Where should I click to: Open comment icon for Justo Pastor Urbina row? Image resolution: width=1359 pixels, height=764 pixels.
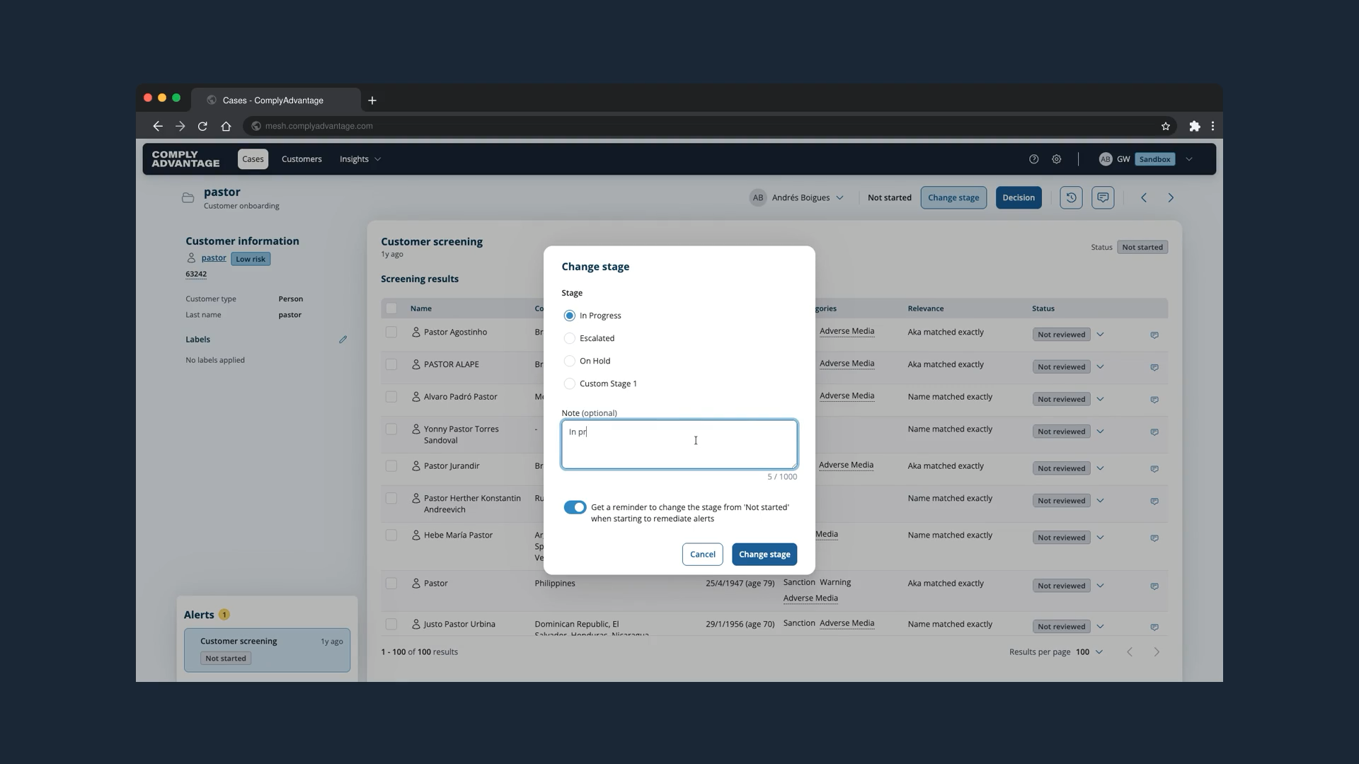[1154, 627]
